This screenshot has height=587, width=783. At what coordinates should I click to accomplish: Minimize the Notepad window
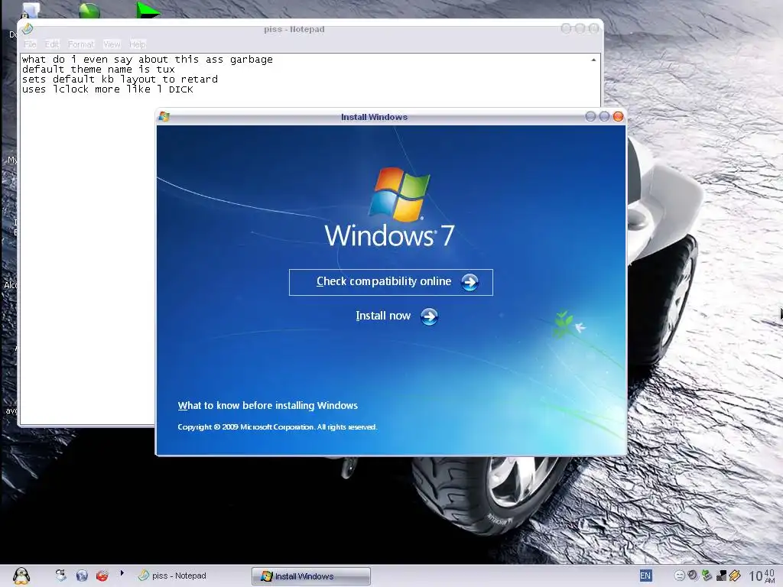566,28
